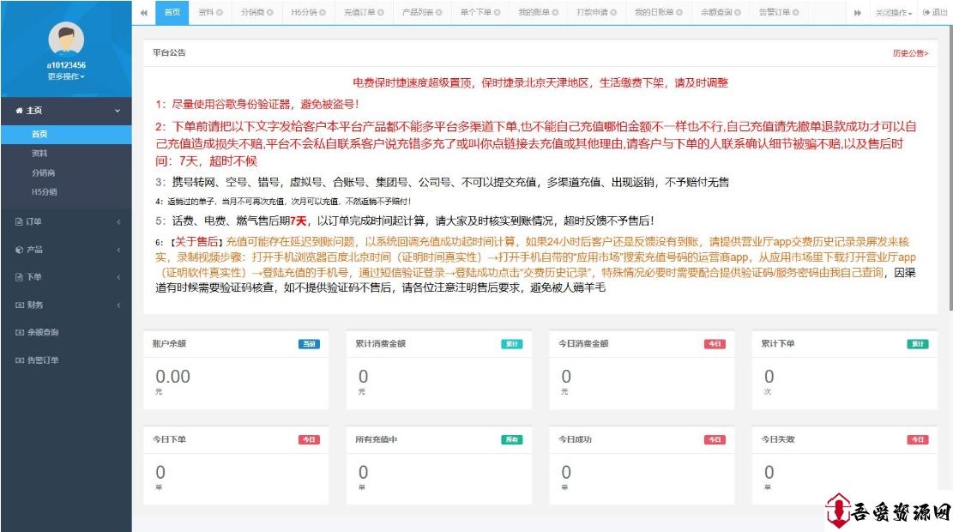Image resolution: width=953 pixels, height=532 pixels.
Task: Open the H5分销 tab in the top bar
Action: 304,12
